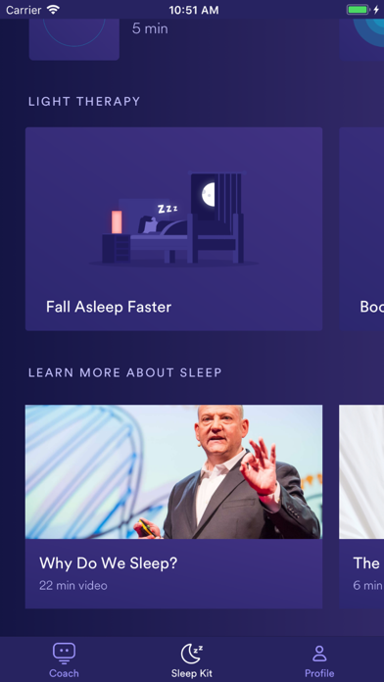The width and height of the screenshot is (384, 682).
Task: Open the partially visible 6 min video card
Action: tap(361, 507)
